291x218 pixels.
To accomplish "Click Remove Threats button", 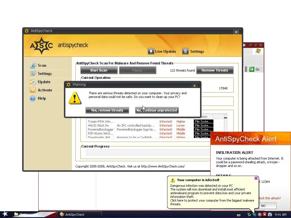I will [215, 70].
